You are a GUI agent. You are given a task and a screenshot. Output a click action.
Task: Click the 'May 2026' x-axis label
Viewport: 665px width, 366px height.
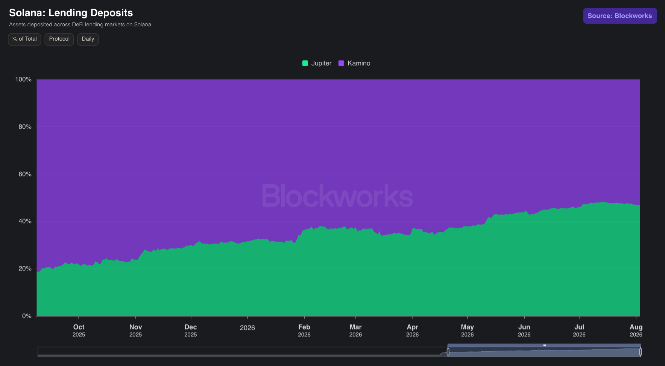pos(468,331)
